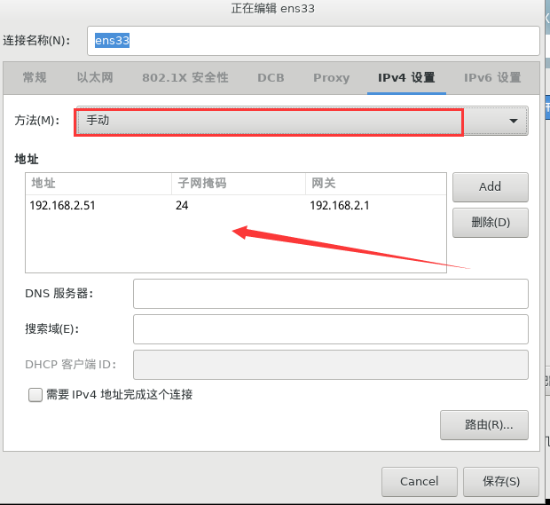Screen dimensions: 550x505
Task: Switch to the 常规 tab
Action: coord(35,77)
